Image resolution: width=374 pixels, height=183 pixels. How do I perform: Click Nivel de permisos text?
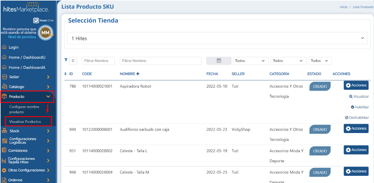tap(22, 37)
